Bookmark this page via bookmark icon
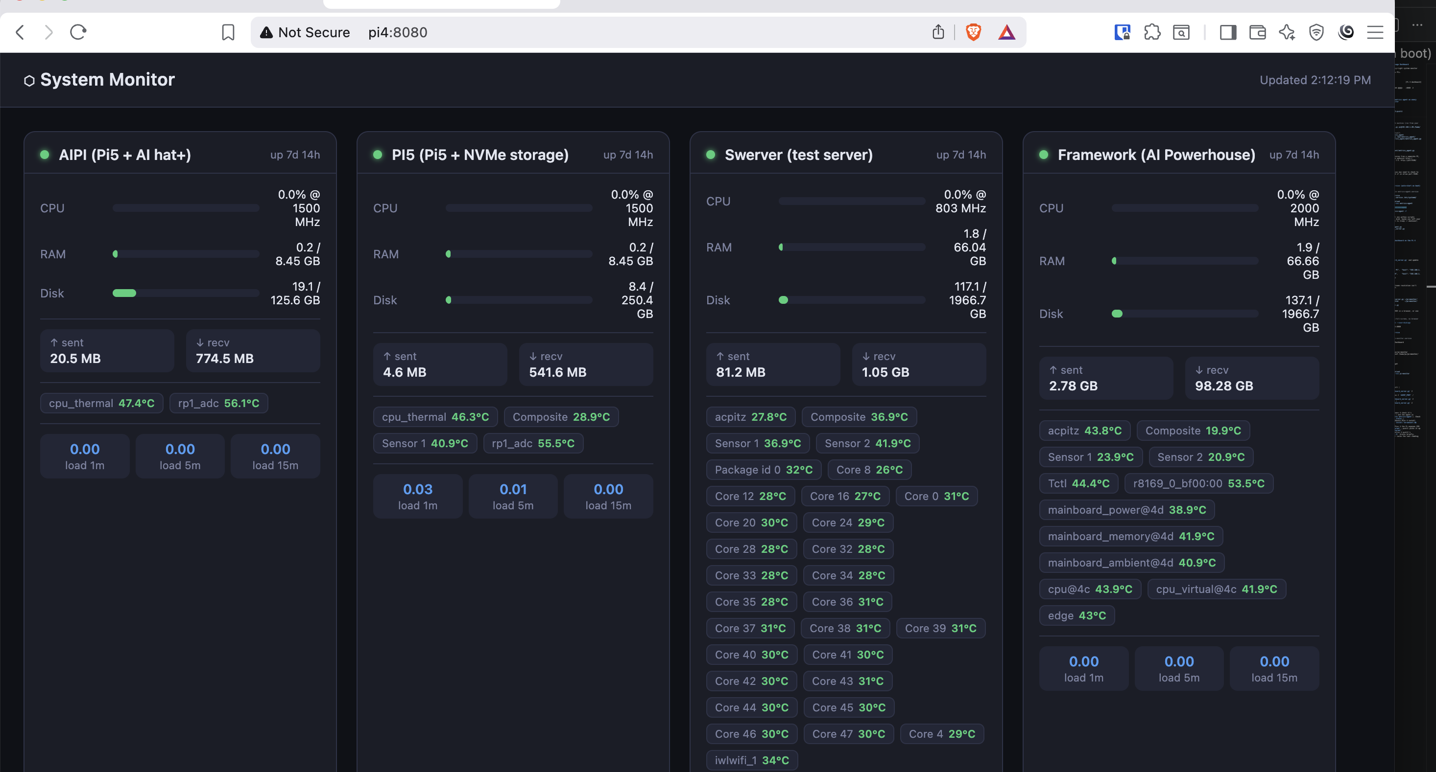Image resolution: width=1436 pixels, height=772 pixels. (228, 32)
